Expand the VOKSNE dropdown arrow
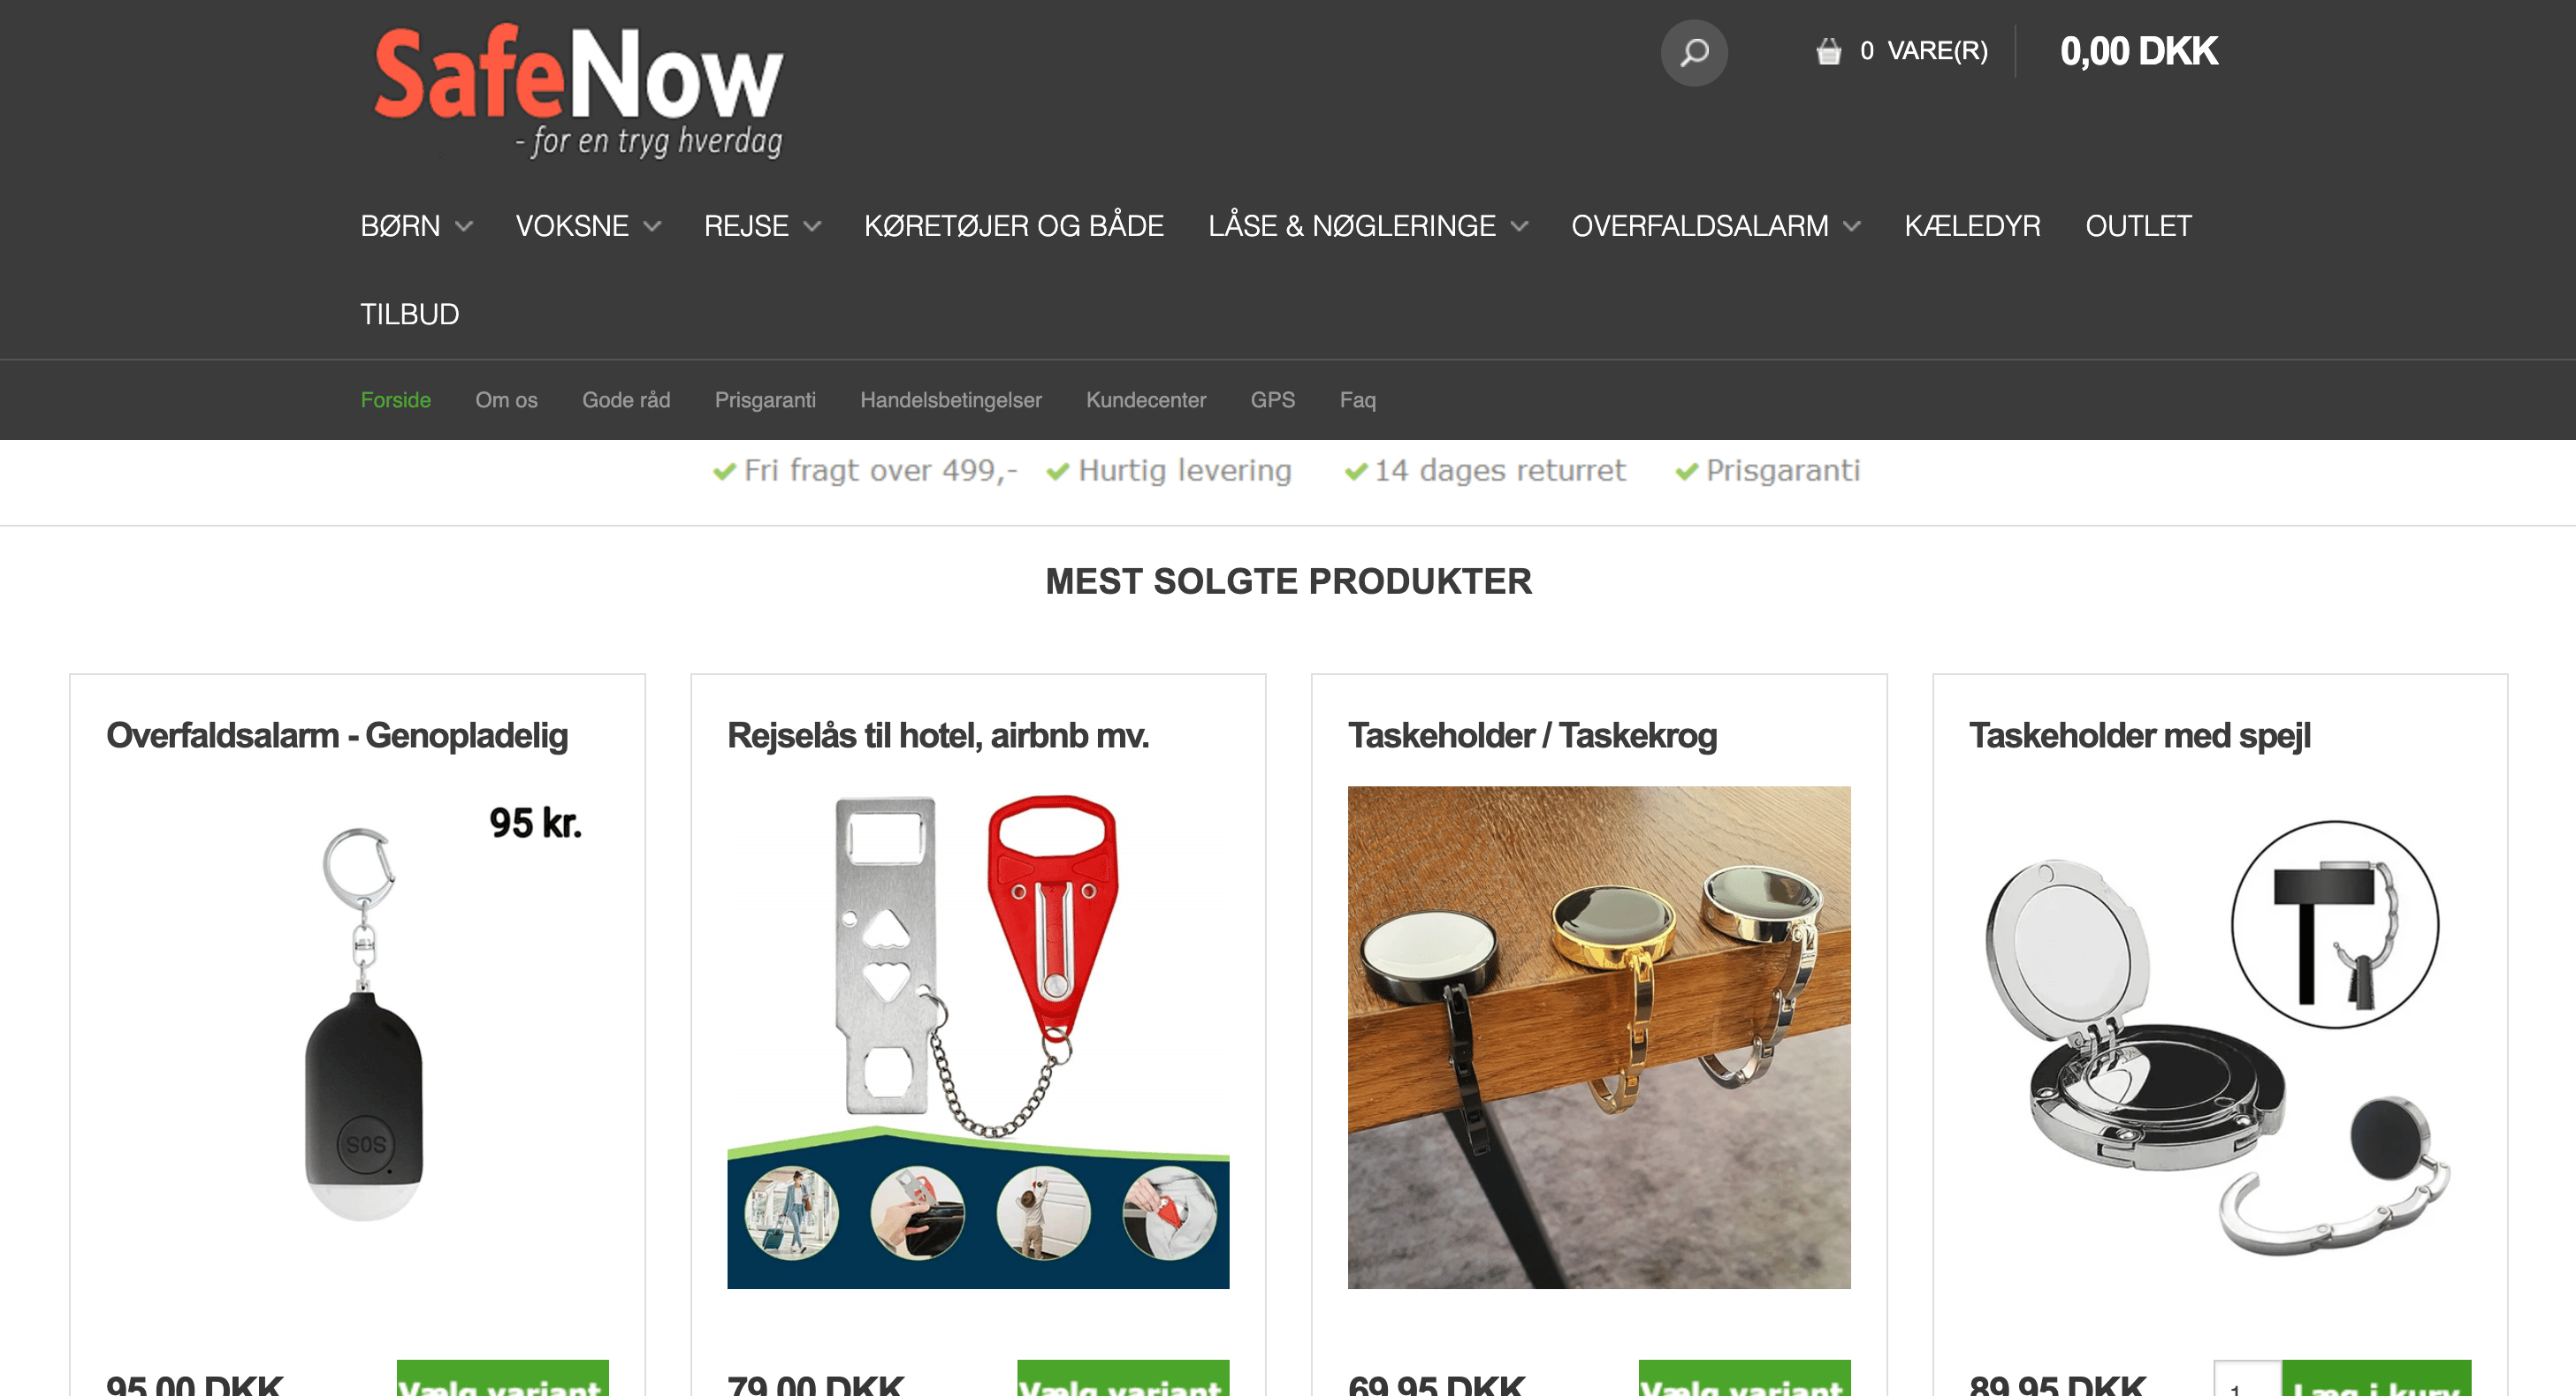2576x1396 pixels. [652, 227]
